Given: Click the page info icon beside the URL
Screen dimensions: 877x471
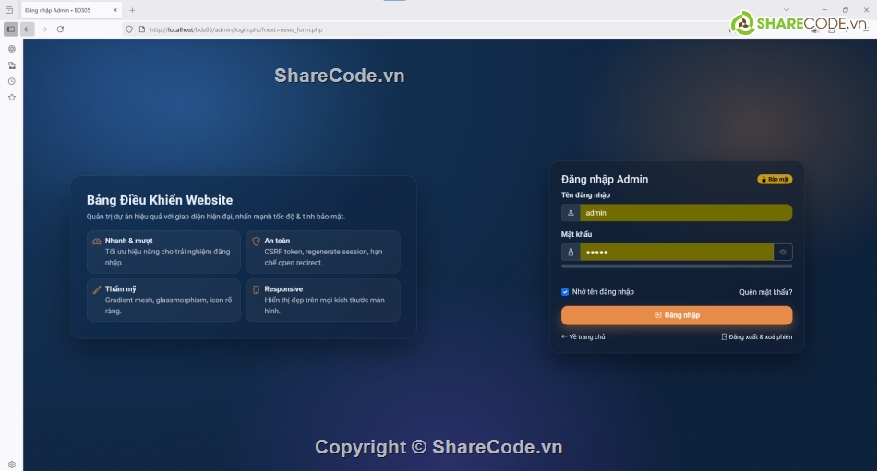Looking at the screenshot, I should pos(142,29).
